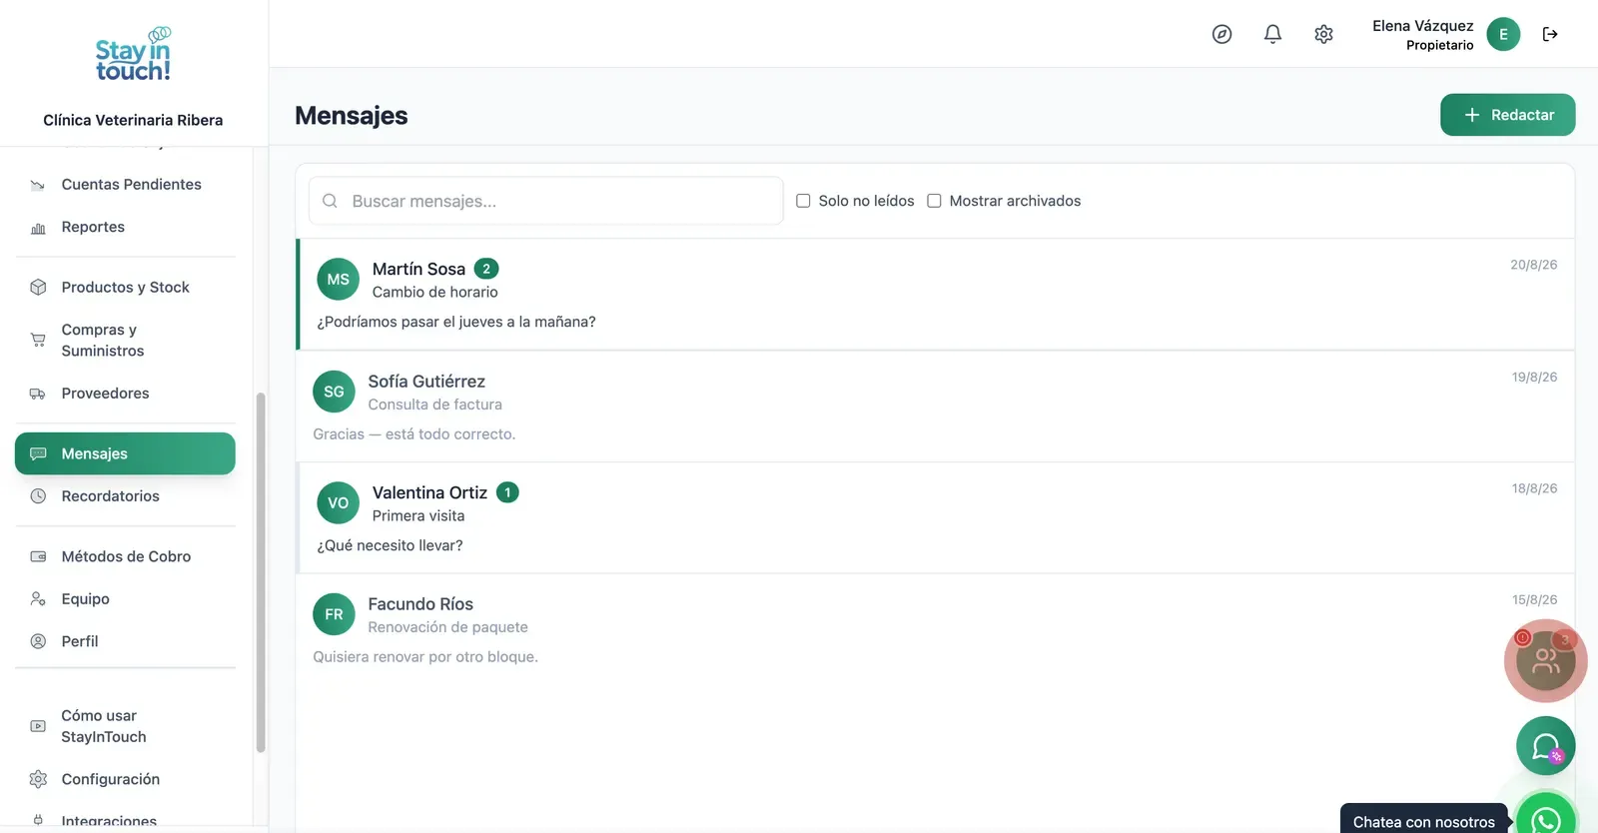
Task: Enable the Solo no leídos checkbox
Action: click(x=803, y=201)
